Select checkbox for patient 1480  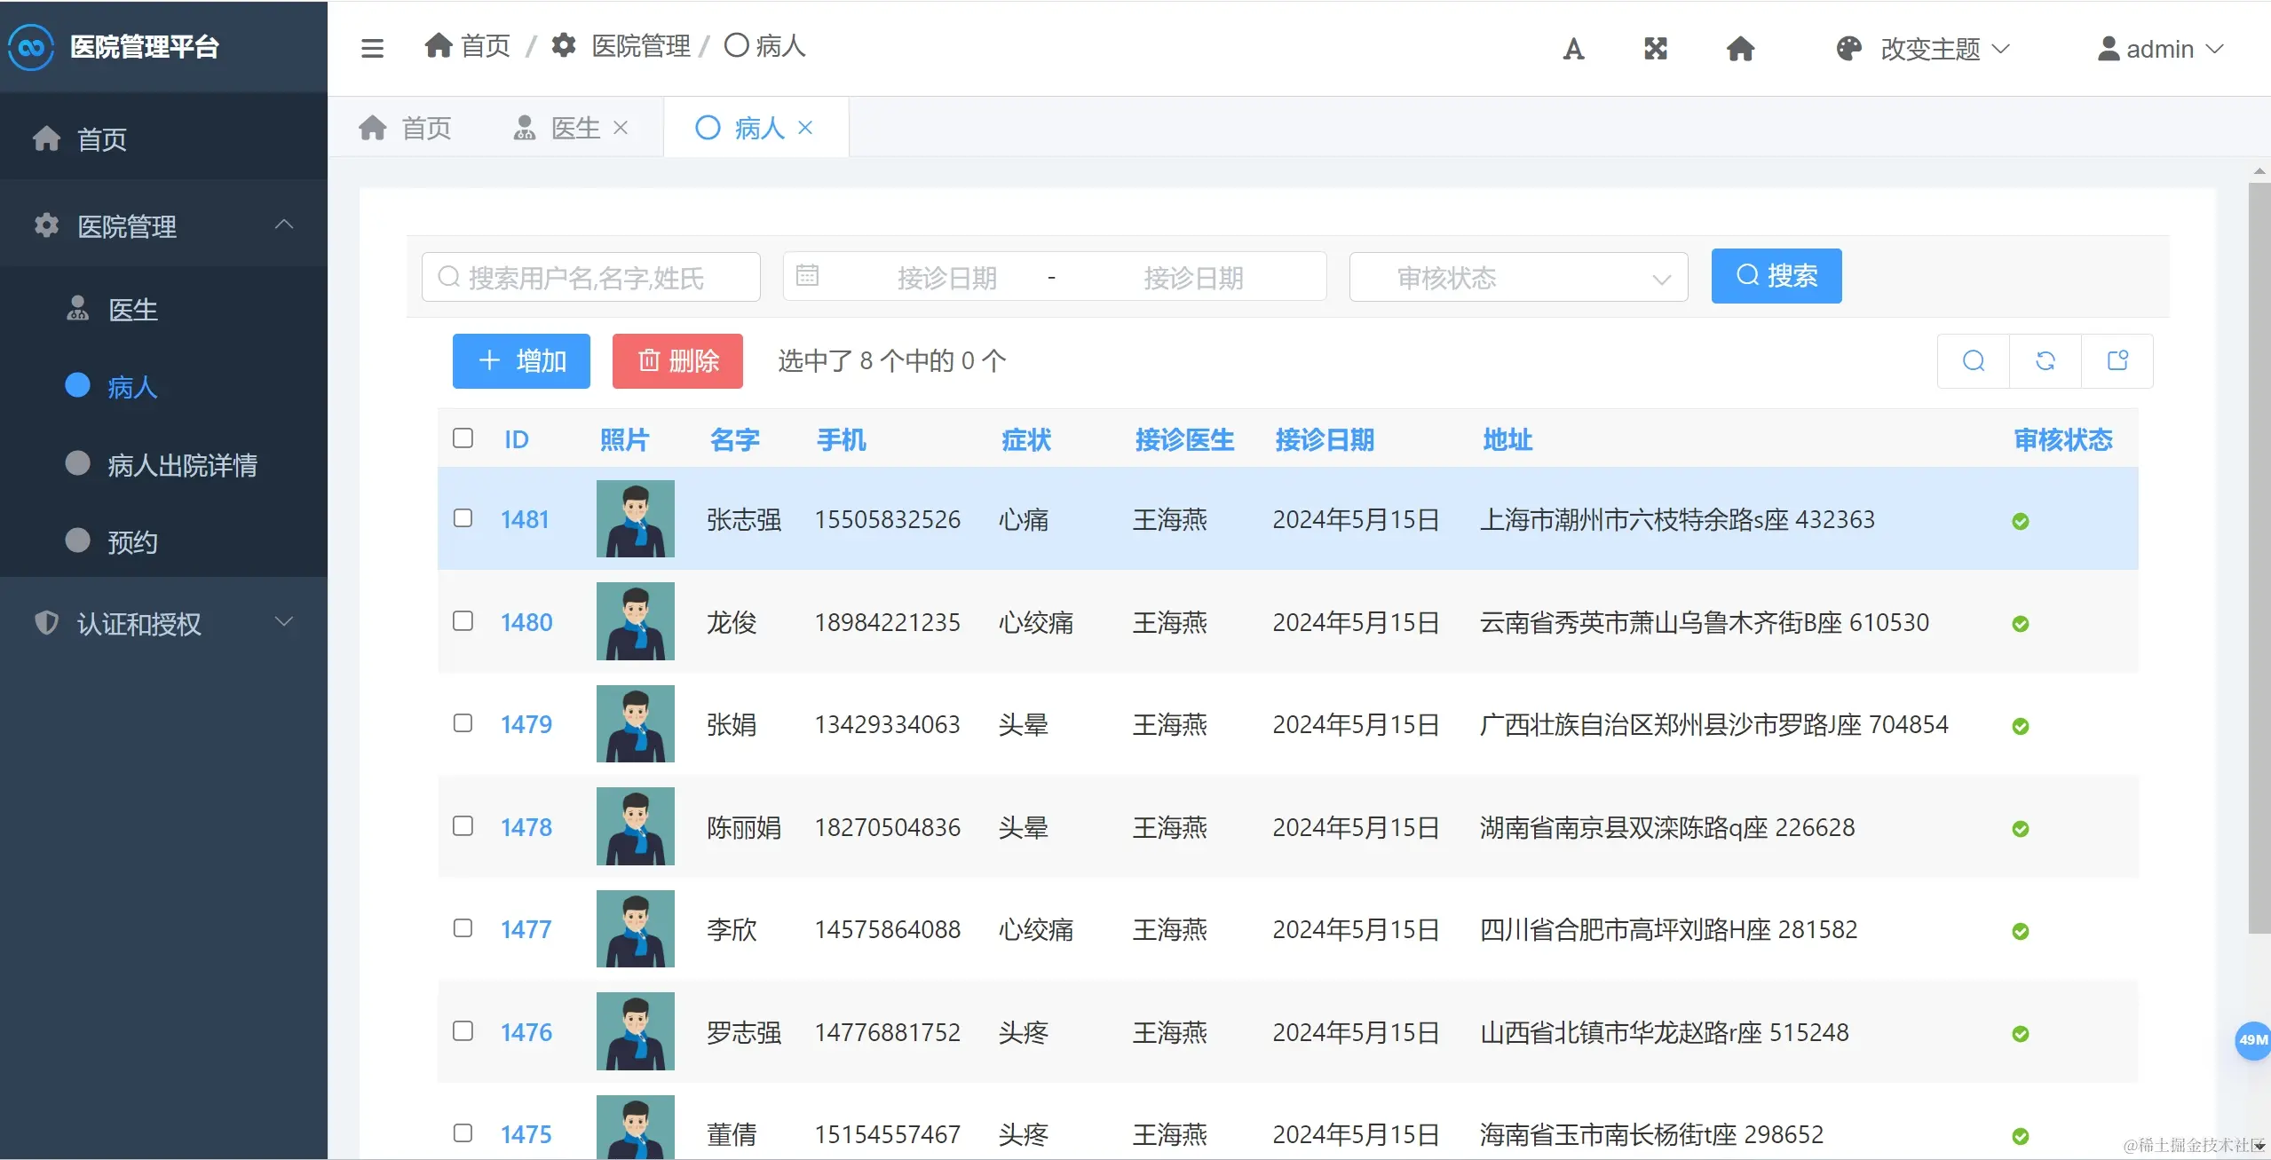click(x=463, y=621)
